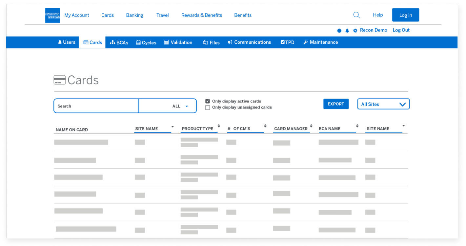Open search with the magnifying glass icon
Image resolution: width=466 pixels, height=246 pixels.
356,15
